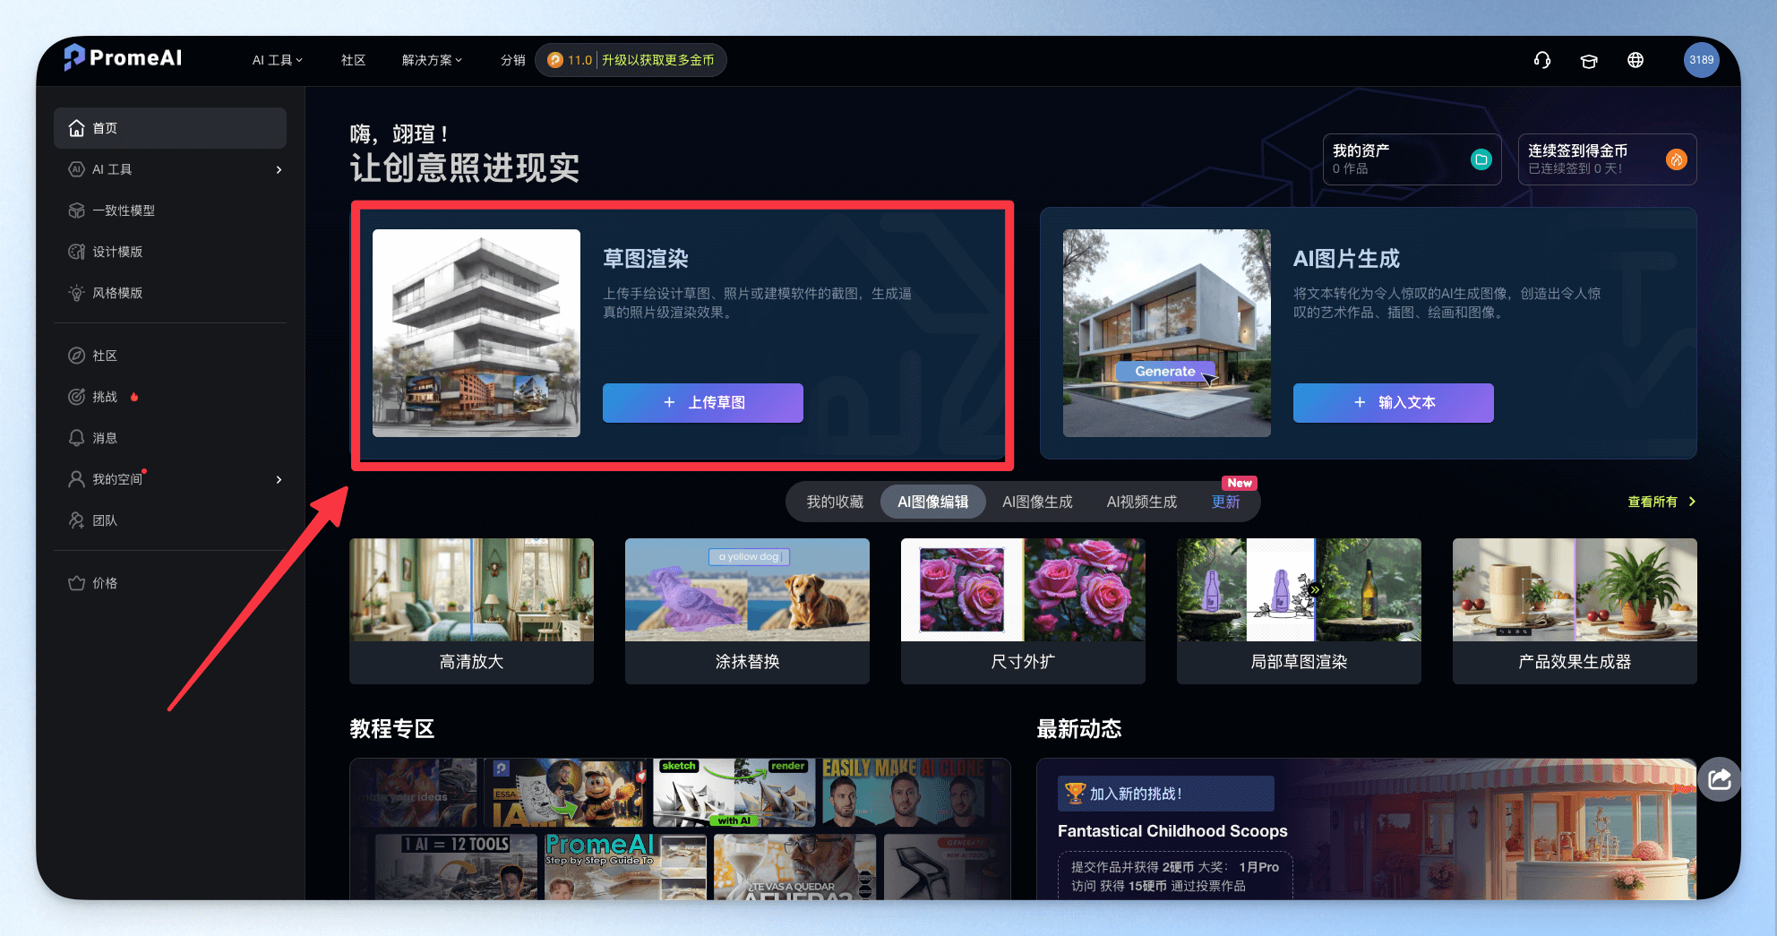Switch to the AI视频生成 tab
The height and width of the screenshot is (936, 1777).
point(1142,502)
